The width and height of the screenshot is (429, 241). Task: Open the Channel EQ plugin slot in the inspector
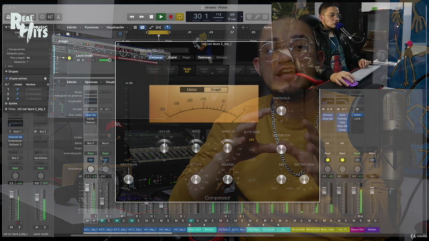(x=15, y=137)
